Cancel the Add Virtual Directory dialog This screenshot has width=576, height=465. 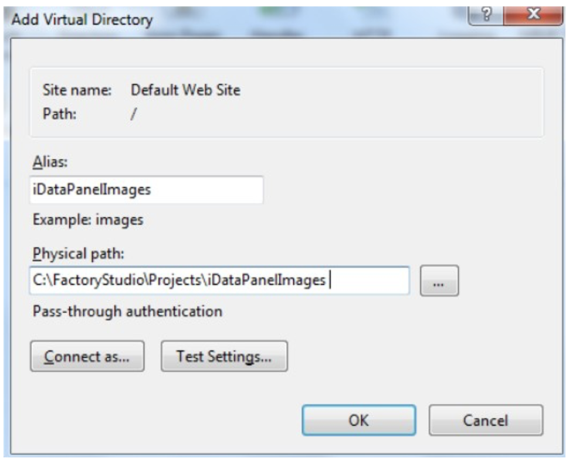click(x=486, y=420)
